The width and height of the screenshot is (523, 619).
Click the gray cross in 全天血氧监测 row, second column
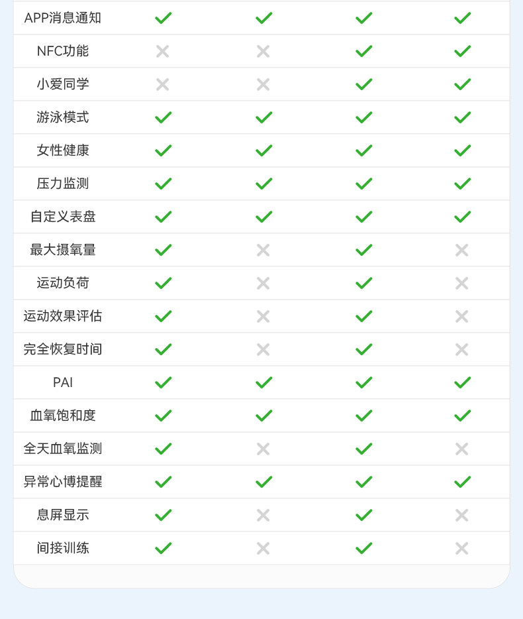click(x=263, y=449)
